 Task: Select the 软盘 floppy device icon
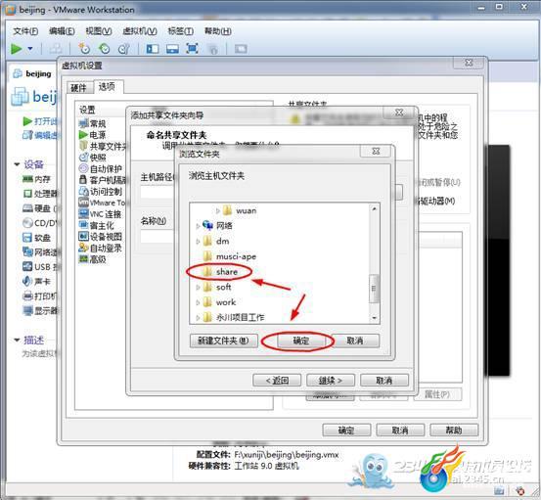[27, 238]
